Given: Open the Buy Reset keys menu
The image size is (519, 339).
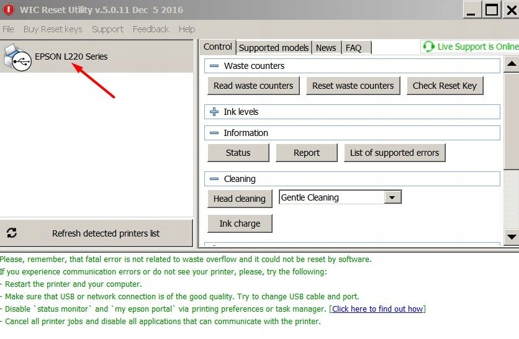Looking at the screenshot, I should tap(53, 29).
